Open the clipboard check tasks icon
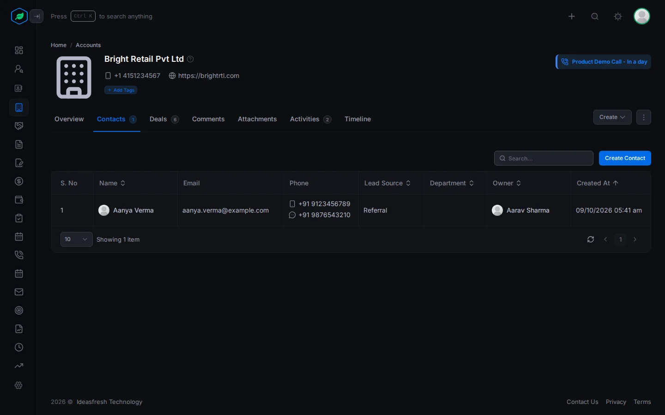 pos(19,218)
